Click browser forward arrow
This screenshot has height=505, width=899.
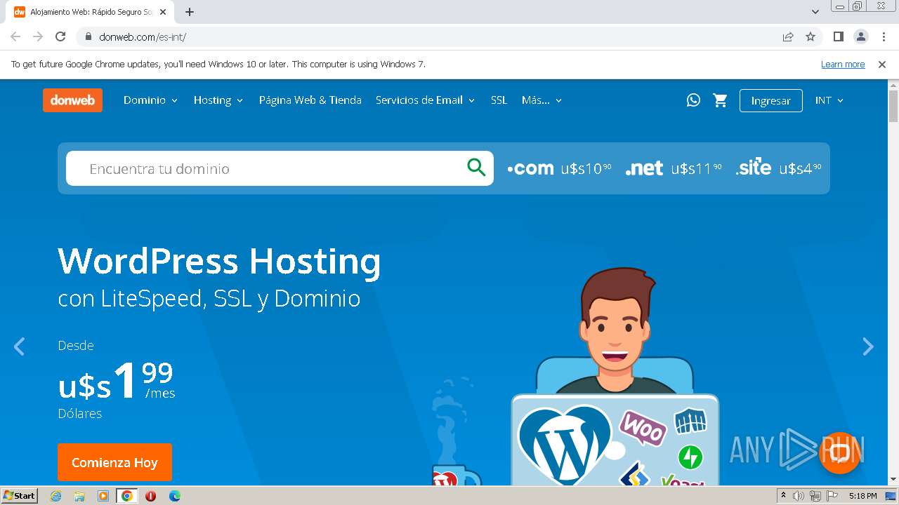point(38,36)
